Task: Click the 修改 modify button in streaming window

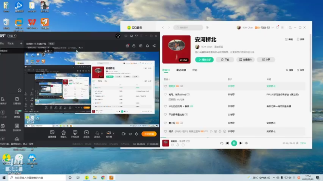Action: coord(52,44)
